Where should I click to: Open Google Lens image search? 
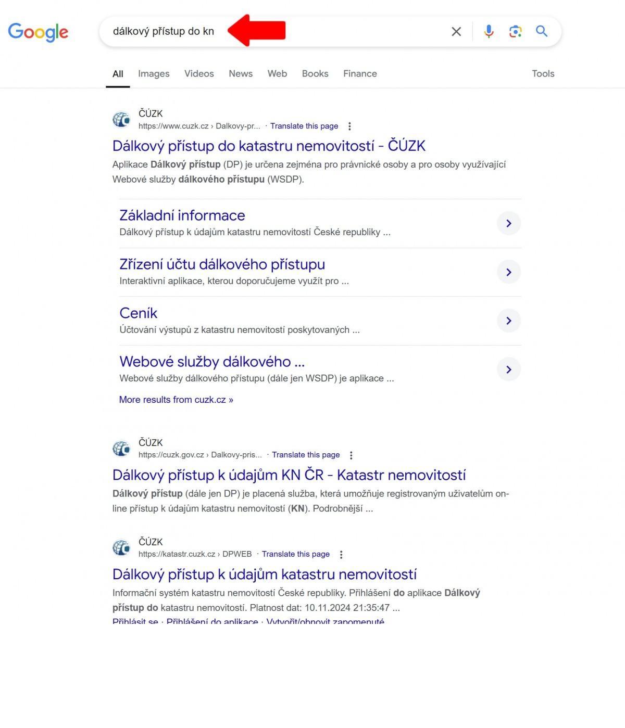coord(515,32)
